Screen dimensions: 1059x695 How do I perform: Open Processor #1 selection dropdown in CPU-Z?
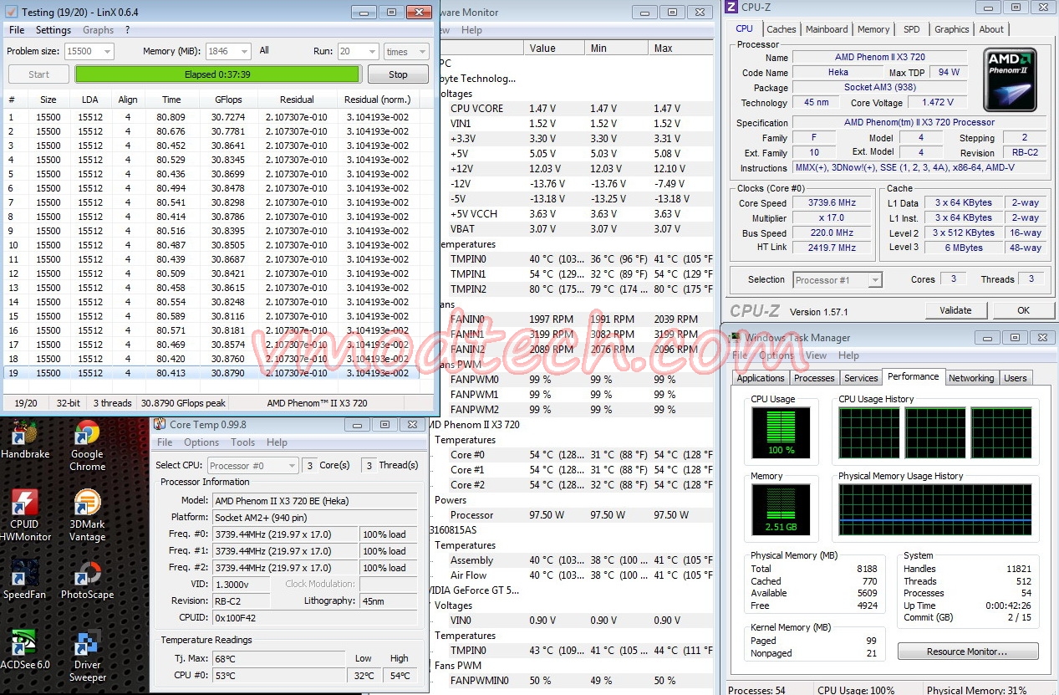838,280
